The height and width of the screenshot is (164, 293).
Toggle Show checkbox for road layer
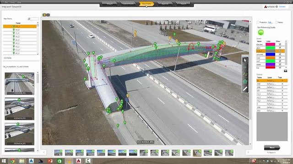click(x=280, y=58)
